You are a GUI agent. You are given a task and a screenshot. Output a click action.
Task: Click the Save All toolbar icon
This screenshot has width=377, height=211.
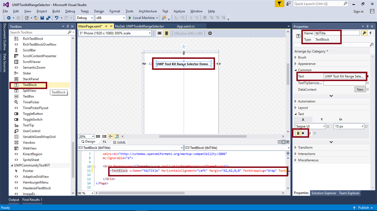[x=48, y=18]
